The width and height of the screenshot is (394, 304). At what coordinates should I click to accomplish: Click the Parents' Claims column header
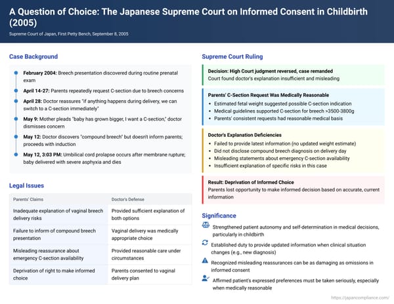coord(30,200)
